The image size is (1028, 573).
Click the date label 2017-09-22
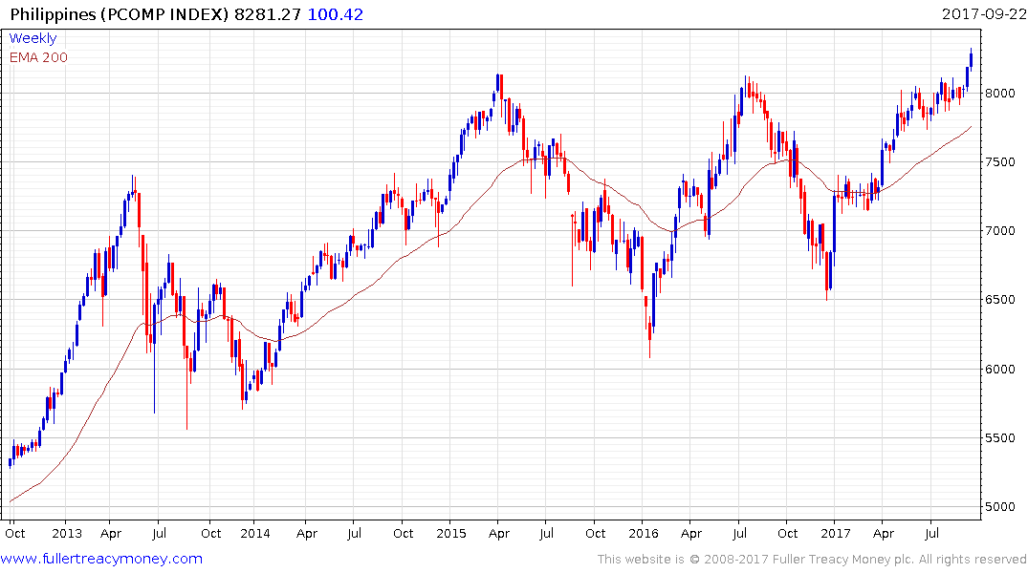[x=983, y=13]
